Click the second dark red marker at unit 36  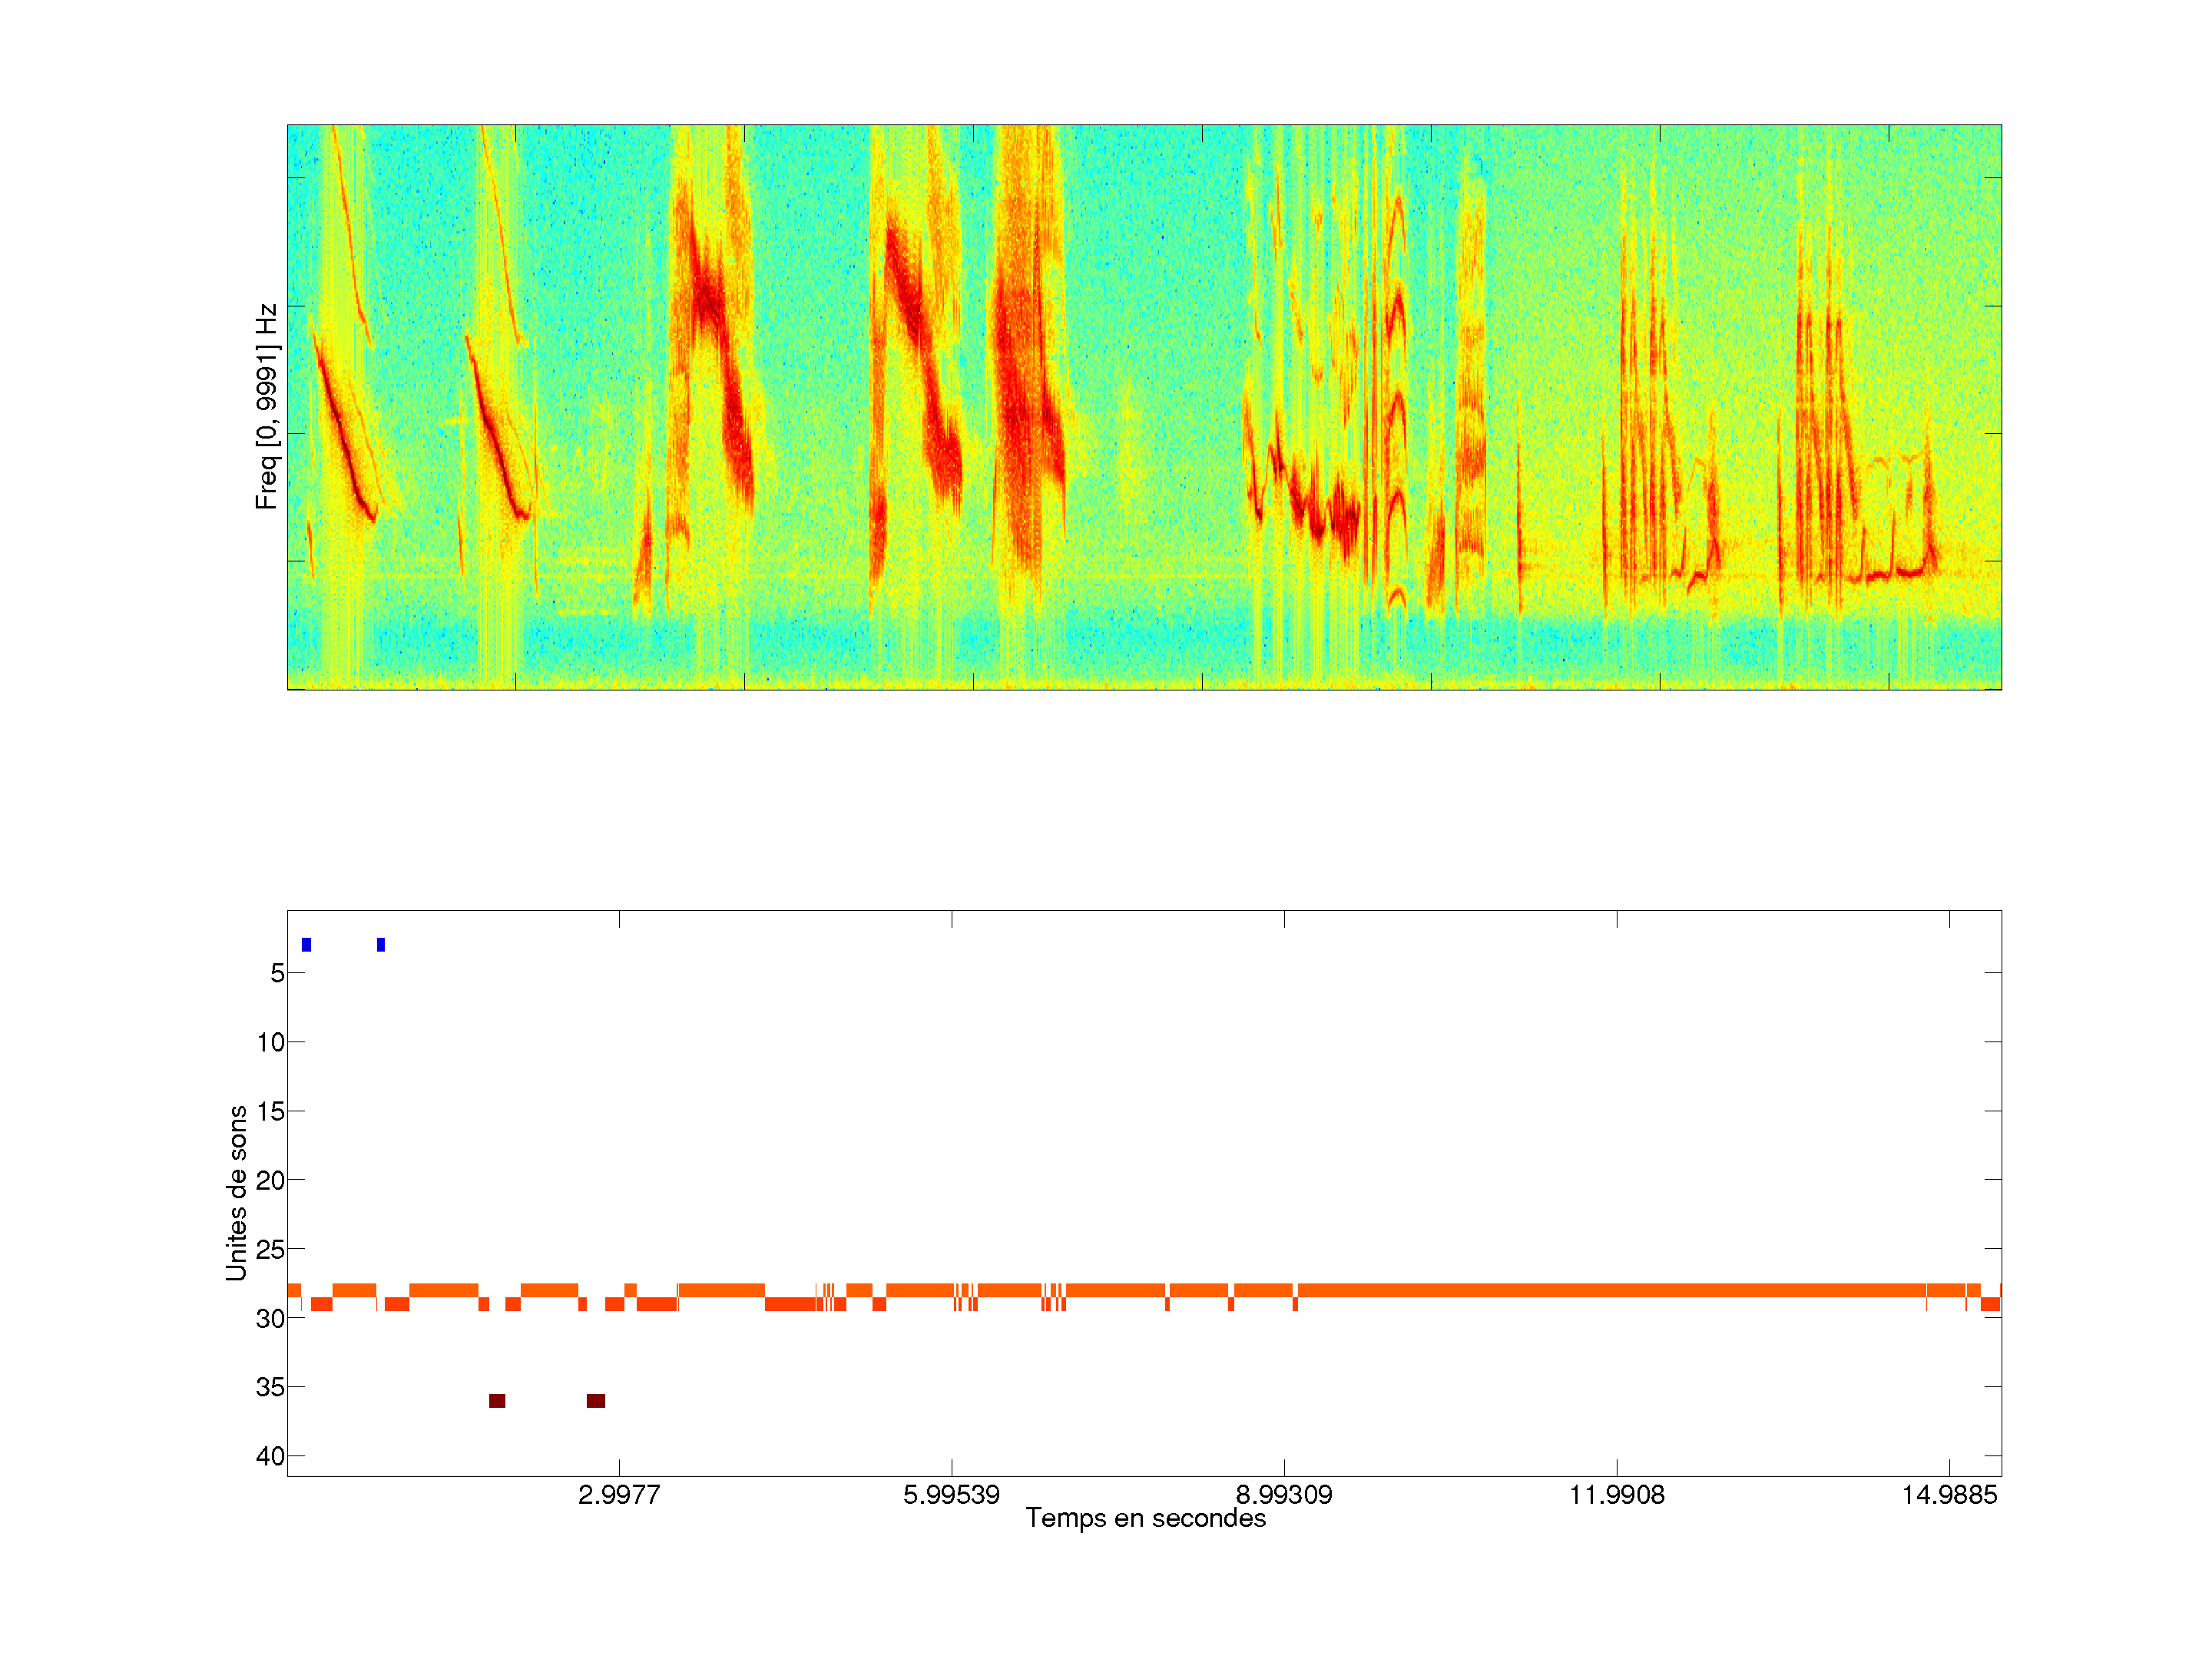click(596, 1401)
